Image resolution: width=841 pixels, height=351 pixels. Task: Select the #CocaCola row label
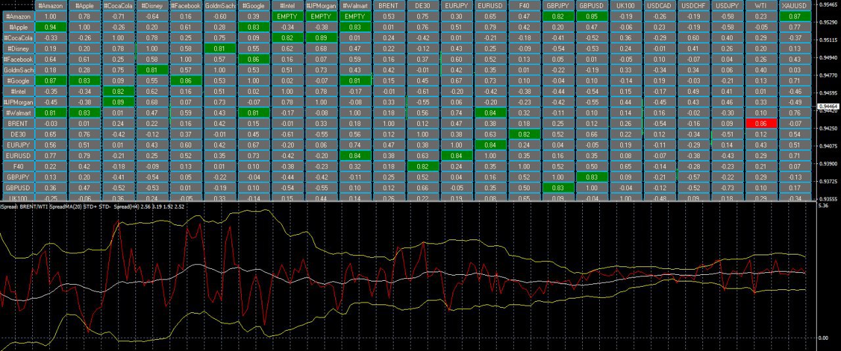18,37
